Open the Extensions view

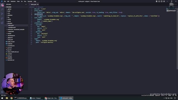coord(2,23)
